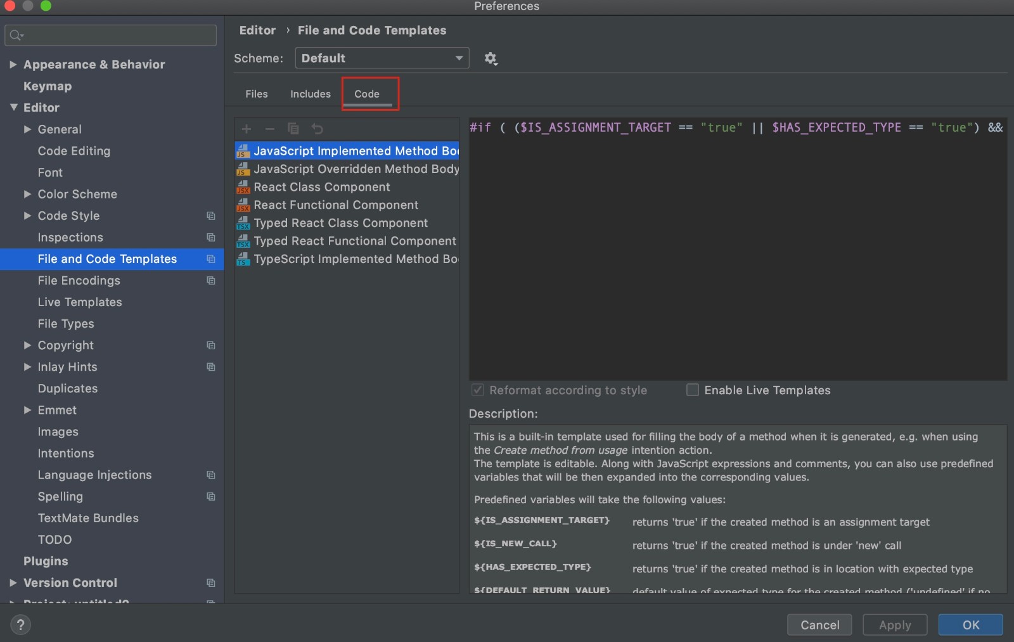Click the project-level icon beside File and Code Templates
Screen dimensions: 1014x642
(x=211, y=259)
